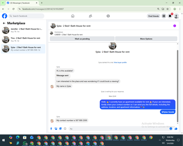
Task: Open Tina's 2 Bed house conversation
Action: coord(23,39)
